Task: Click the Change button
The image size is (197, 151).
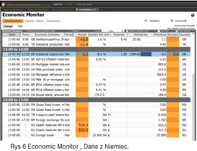Action: (x=8, y=26)
